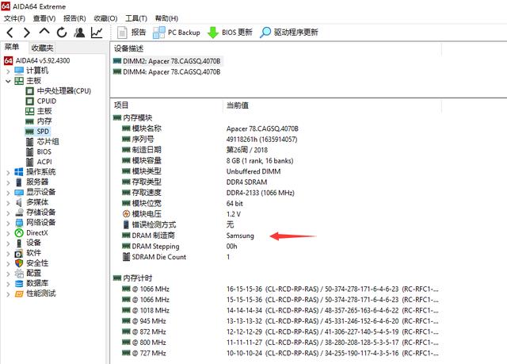Click the 配置 icon in tree
The width and height of the screenshot is (507, 364).
click(19, 274)
